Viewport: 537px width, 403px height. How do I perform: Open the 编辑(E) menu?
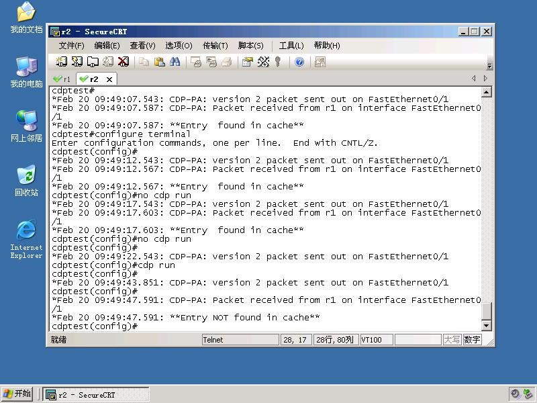pyautogui.click(x=107, y=46)
